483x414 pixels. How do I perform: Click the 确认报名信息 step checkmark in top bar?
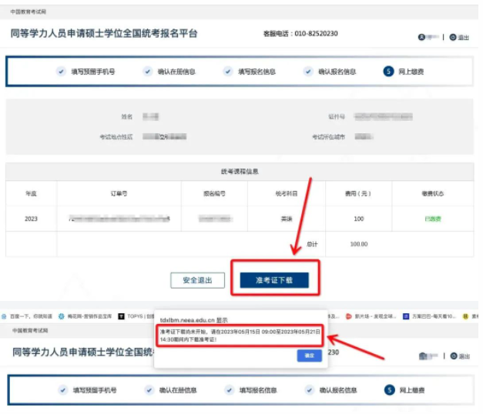tap(308, 72)
